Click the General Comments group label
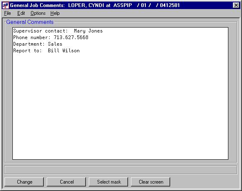 coord(30,22)
